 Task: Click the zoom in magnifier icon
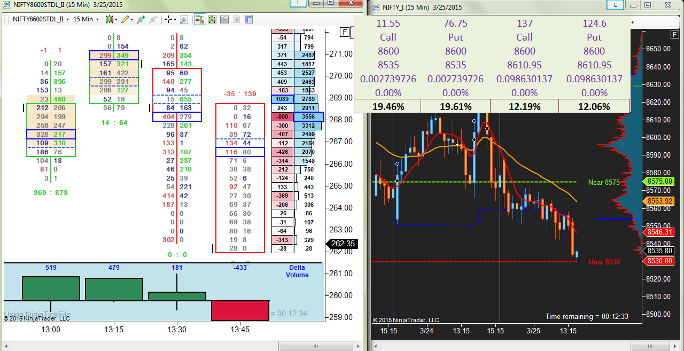(141, 19)
